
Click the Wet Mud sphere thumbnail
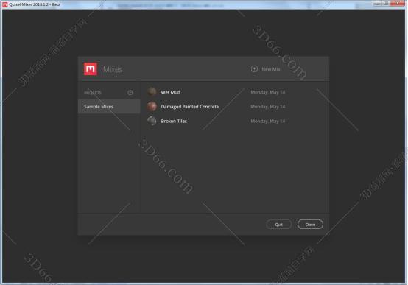152,92
